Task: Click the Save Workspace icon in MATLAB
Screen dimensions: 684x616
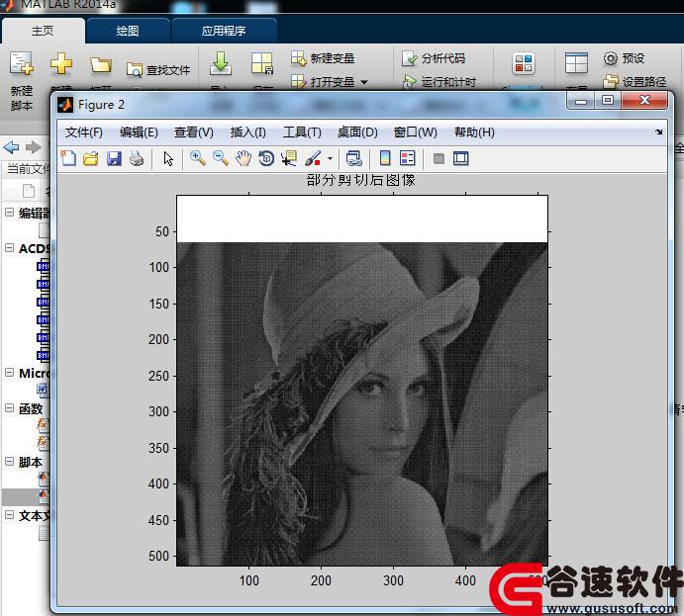Action: [x=262, y=64]
